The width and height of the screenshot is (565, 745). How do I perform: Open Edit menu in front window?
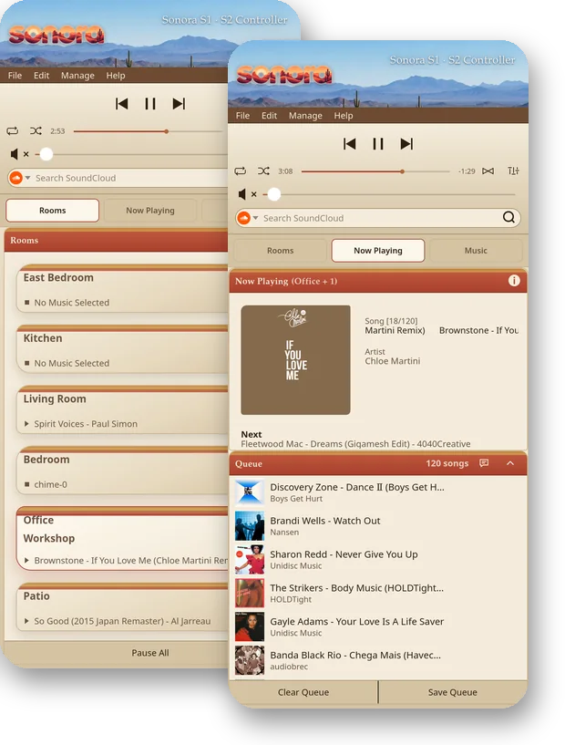tap(269, 116)
